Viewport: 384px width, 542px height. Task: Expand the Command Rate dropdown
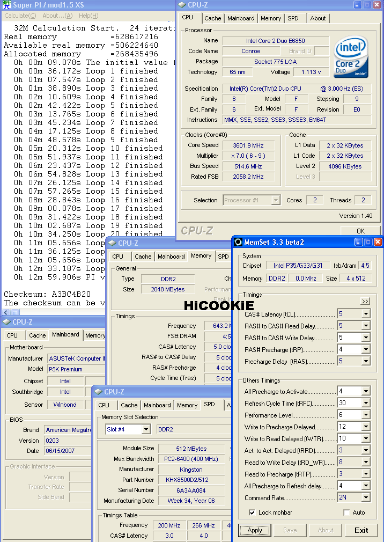click(x=366, y=497)
